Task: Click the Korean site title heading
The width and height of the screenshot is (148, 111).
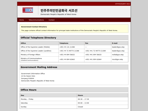Action: pyautogui.click(x=59, y=10)
